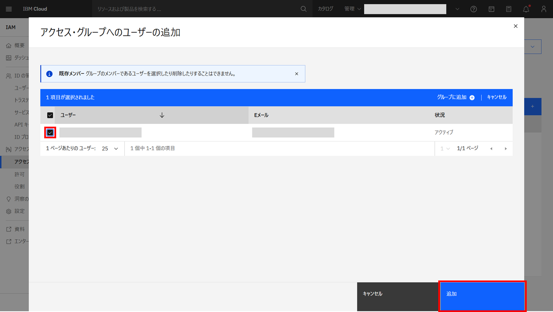The width and height of the screenshot is (553, 312).
Task: View notifications via bell icon
Action: pyautogui.click(x=526, y=9)
